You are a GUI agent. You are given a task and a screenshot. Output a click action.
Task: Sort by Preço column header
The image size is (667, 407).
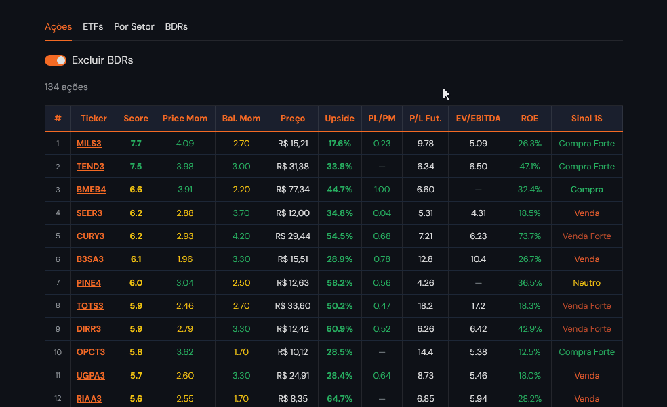tap(293, 119)
